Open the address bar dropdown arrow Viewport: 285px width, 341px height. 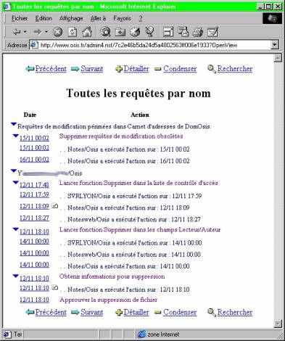tap(274, 45)
